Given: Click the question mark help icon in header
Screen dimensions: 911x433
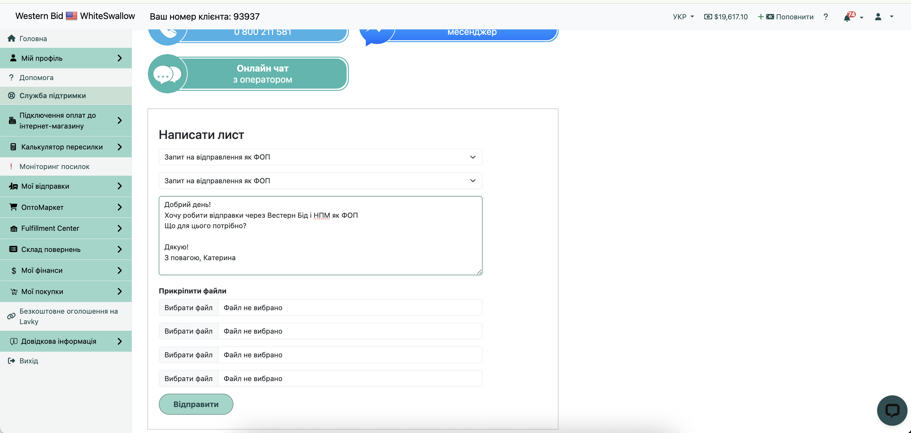Looking at the screenshot, I should [x=826, y=17].
